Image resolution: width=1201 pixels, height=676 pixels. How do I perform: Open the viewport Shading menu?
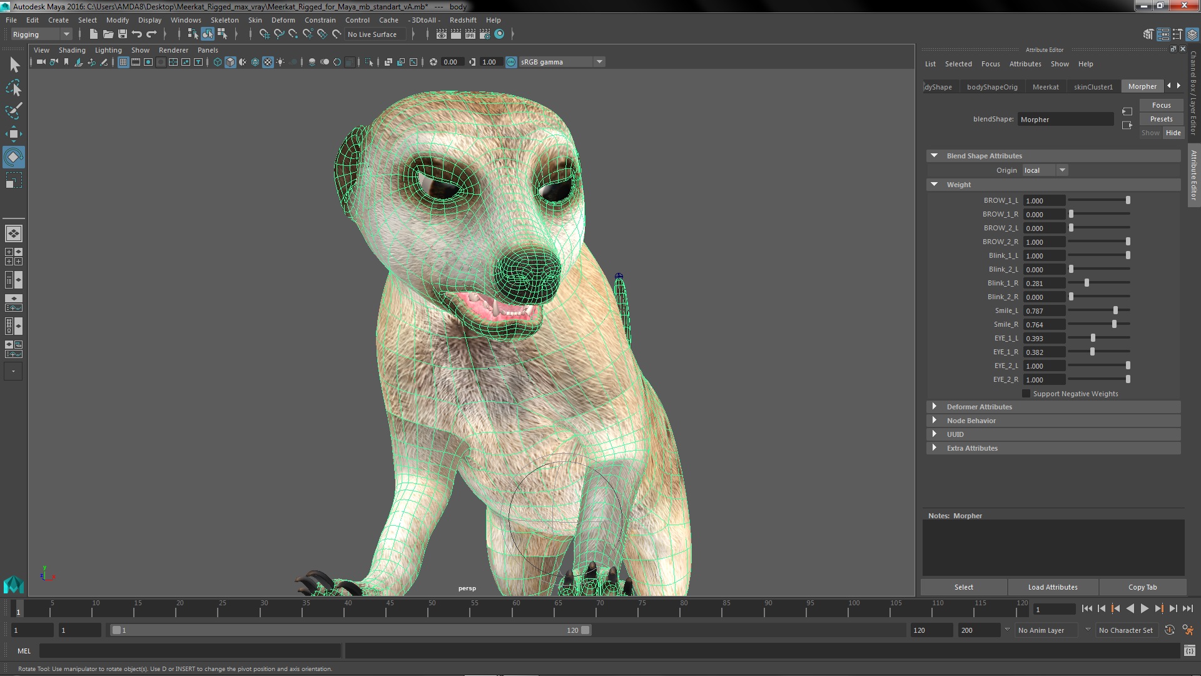(x=72, y=50)
